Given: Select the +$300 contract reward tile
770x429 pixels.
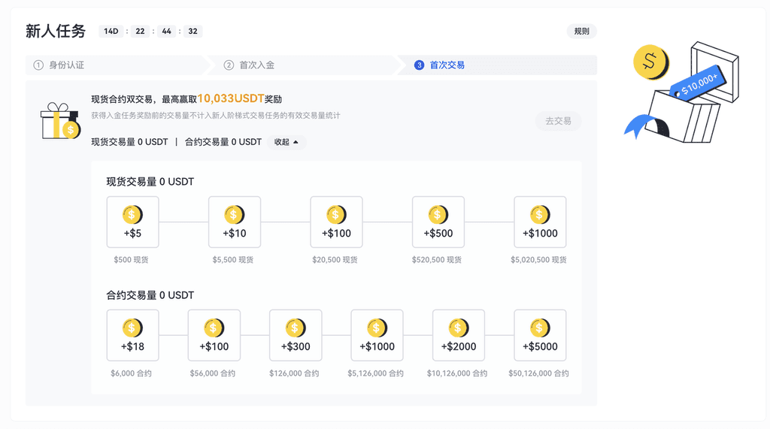Looking at the screenshot, I should point(296,335).
